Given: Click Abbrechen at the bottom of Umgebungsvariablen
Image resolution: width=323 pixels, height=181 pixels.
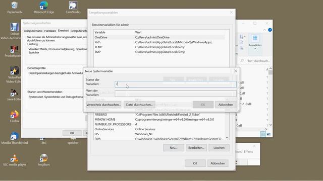Looking at the screenshot, I should (x=218, y=163).
